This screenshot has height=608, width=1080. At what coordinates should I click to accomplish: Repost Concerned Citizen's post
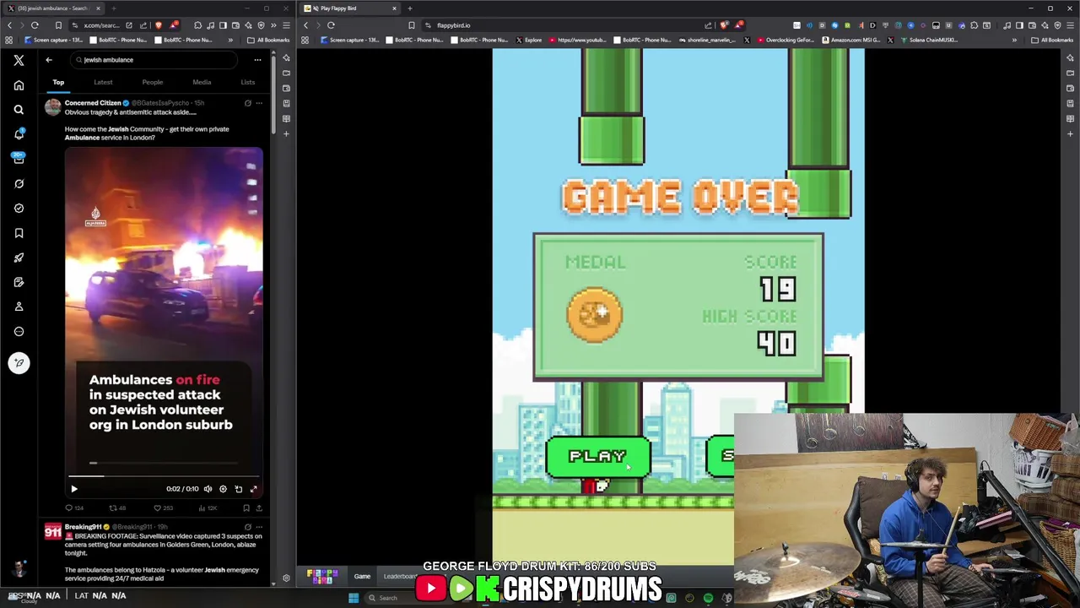pyautogui.click(x=117, y=508)
